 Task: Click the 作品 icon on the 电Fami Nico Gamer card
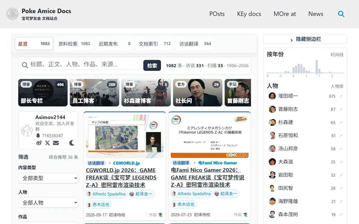245,215
